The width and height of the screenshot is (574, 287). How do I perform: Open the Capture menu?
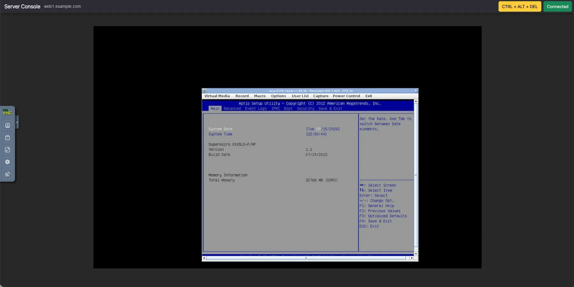pyautogui.click(x=321, y=96)
